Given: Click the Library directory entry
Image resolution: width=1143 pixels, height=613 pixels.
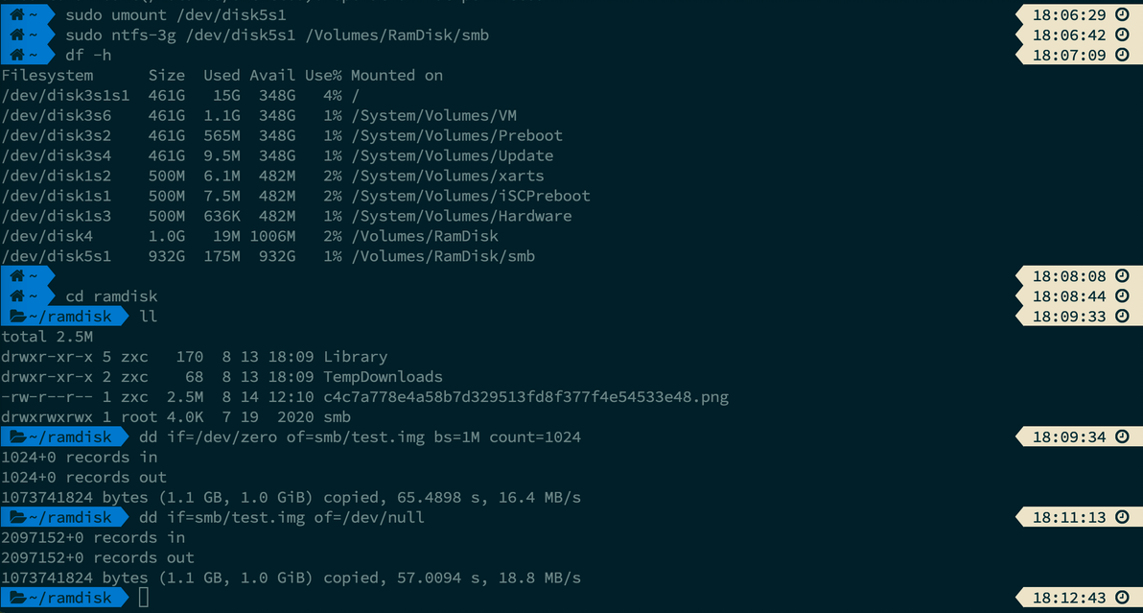Looking at the screenshot, I should [x=355, y=357].
